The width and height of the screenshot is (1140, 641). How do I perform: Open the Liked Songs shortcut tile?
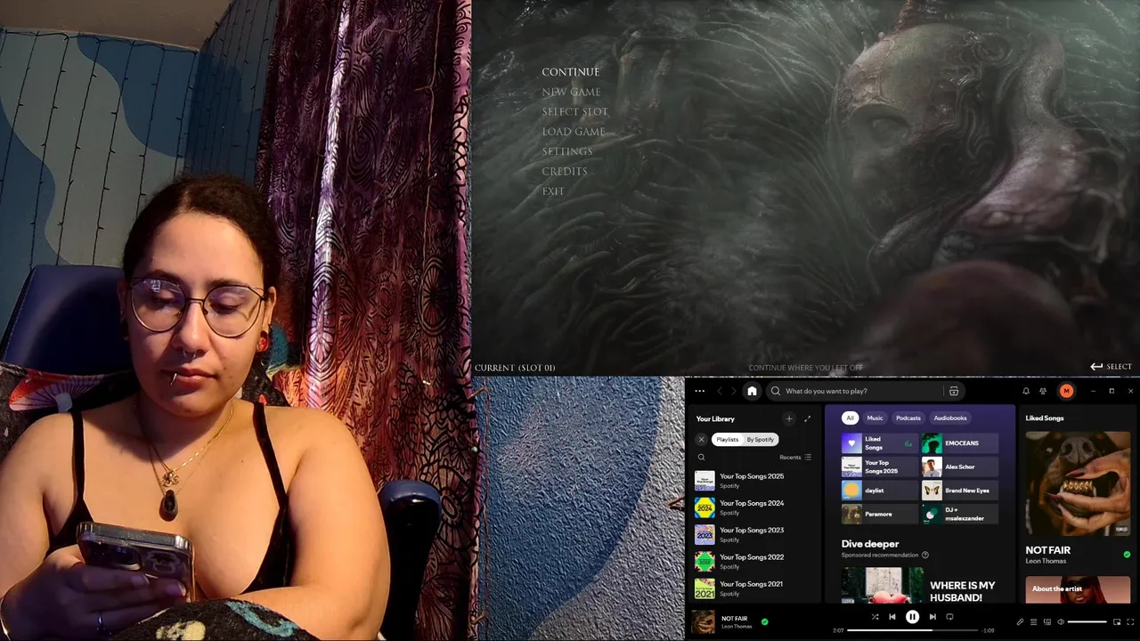coord(880,443)
